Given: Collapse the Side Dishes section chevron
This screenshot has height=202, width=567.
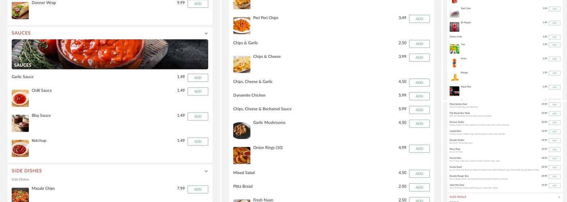Looking at the screenshot, I should pos(206,171).
